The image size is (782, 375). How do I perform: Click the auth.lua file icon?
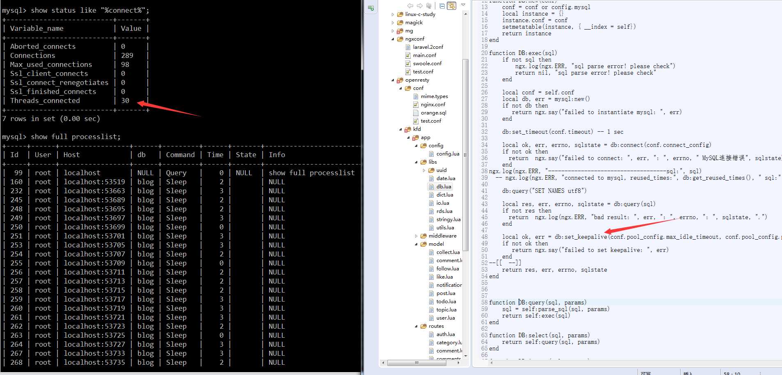[431, 334]
